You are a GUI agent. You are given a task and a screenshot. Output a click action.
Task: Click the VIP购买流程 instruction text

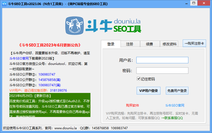pyautogui.click(x=152, y=116)
